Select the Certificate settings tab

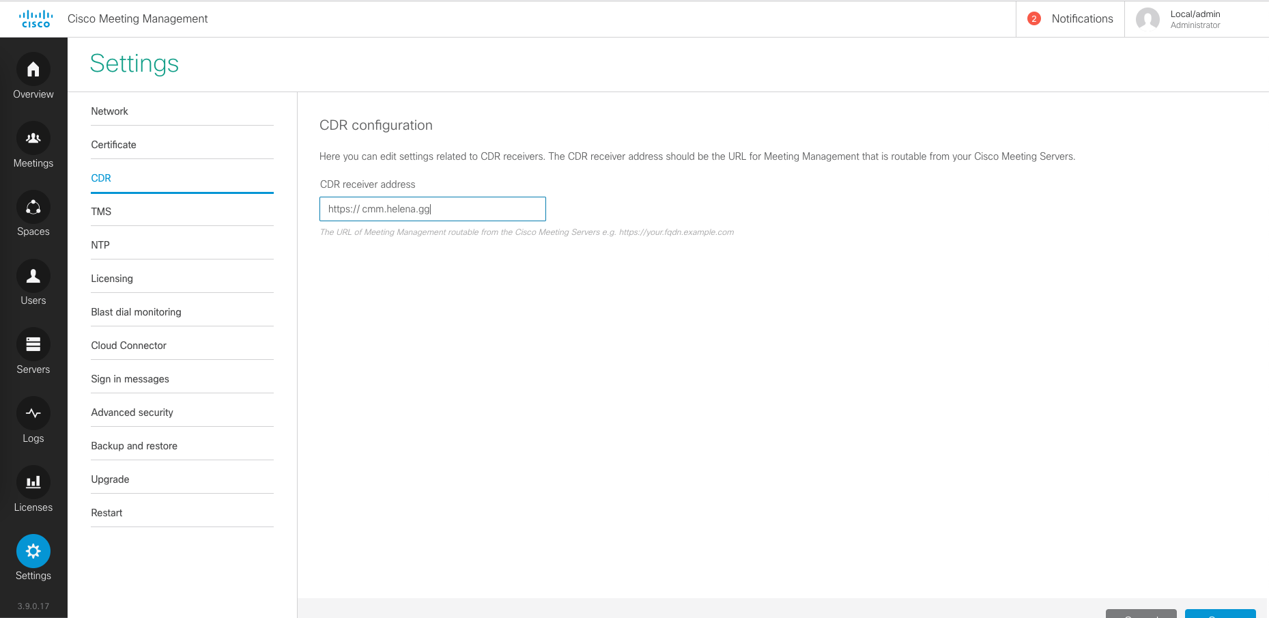pyautogui.click(x=113, y=145)
